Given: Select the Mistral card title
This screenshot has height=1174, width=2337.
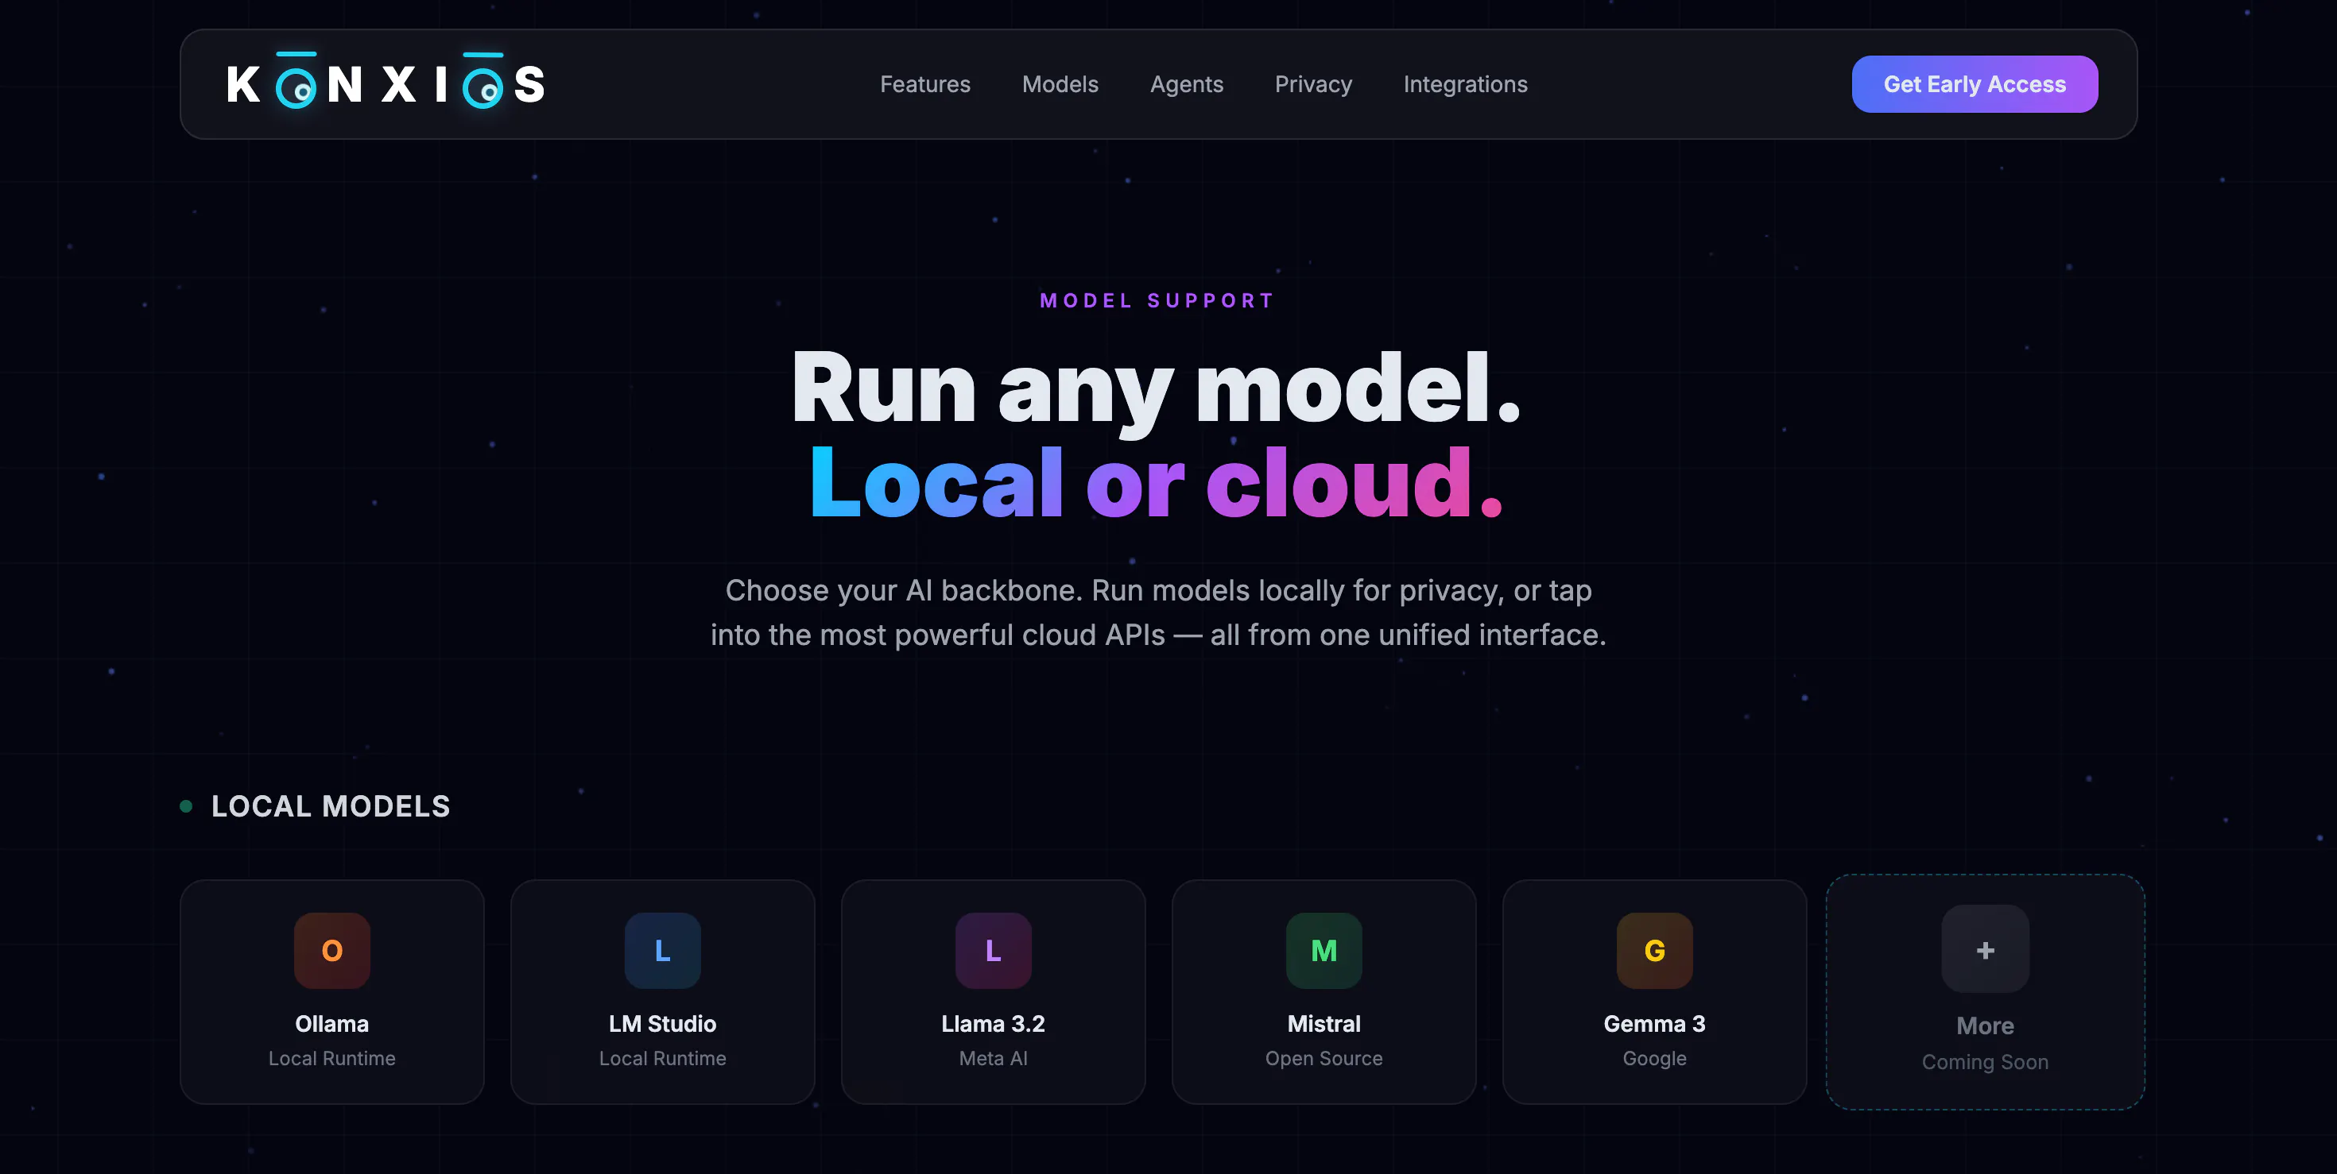Looking at the screenshot, I should coord(1324,1024).
